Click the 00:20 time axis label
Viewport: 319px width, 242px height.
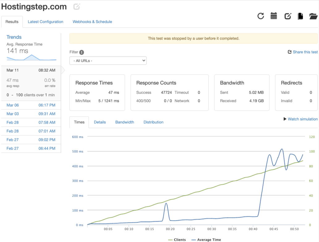[170, 229]
